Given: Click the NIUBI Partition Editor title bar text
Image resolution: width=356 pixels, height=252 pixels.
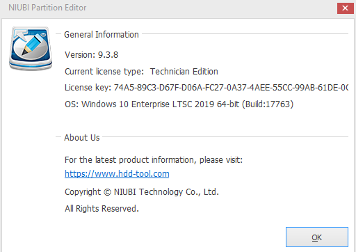Looking at the screenshot, I should (47, 8).
